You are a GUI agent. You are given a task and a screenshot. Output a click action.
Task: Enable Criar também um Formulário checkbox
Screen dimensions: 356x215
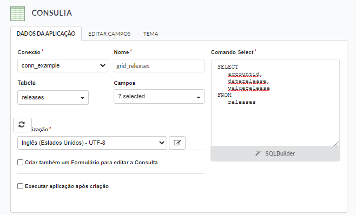(x=20, y=163)
